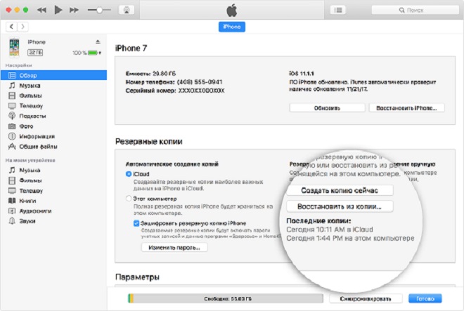Click Изменить пароль... button
This screenshot has height=311, width=464.
174,247
